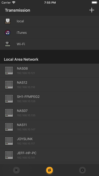Select the orange transfer arrows tab

click(x=49, y=170)
